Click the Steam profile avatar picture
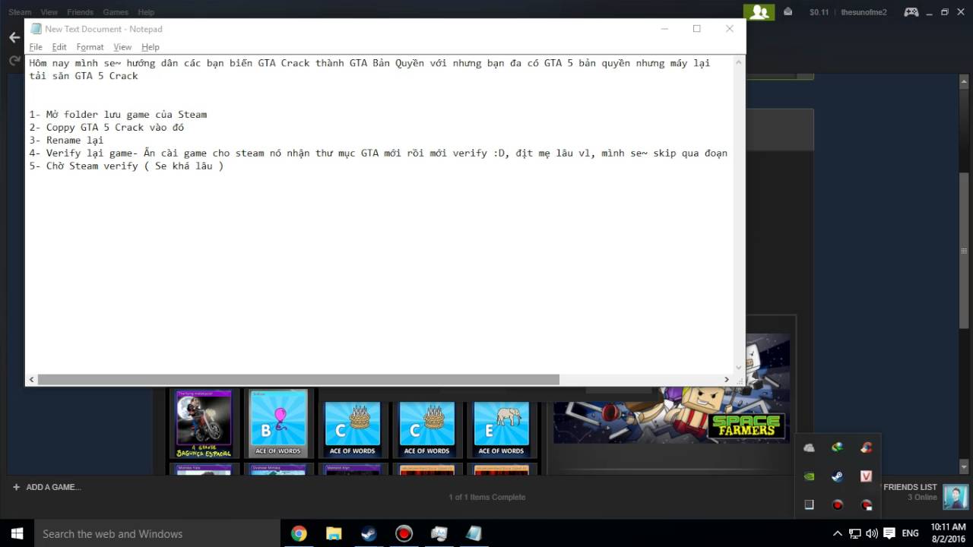The height and width of the screenshot is (547, 973). tap(955, 497)
